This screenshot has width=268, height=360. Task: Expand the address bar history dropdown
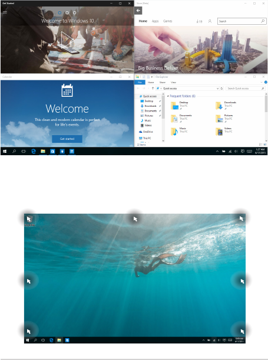click(x=217, y=89)
